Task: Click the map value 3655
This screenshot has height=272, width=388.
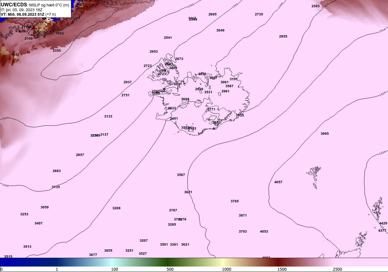Action: (108, 250)
